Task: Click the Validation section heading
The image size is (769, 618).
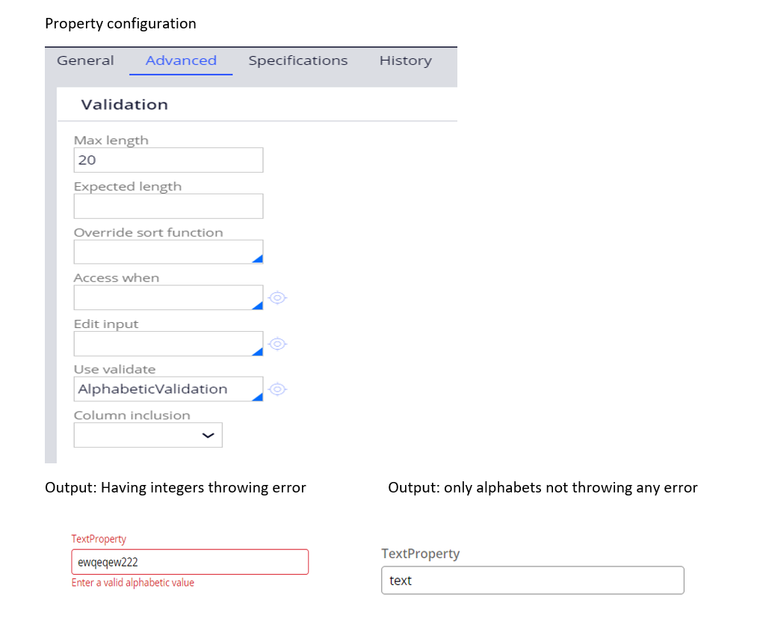Action: point(125,105)
